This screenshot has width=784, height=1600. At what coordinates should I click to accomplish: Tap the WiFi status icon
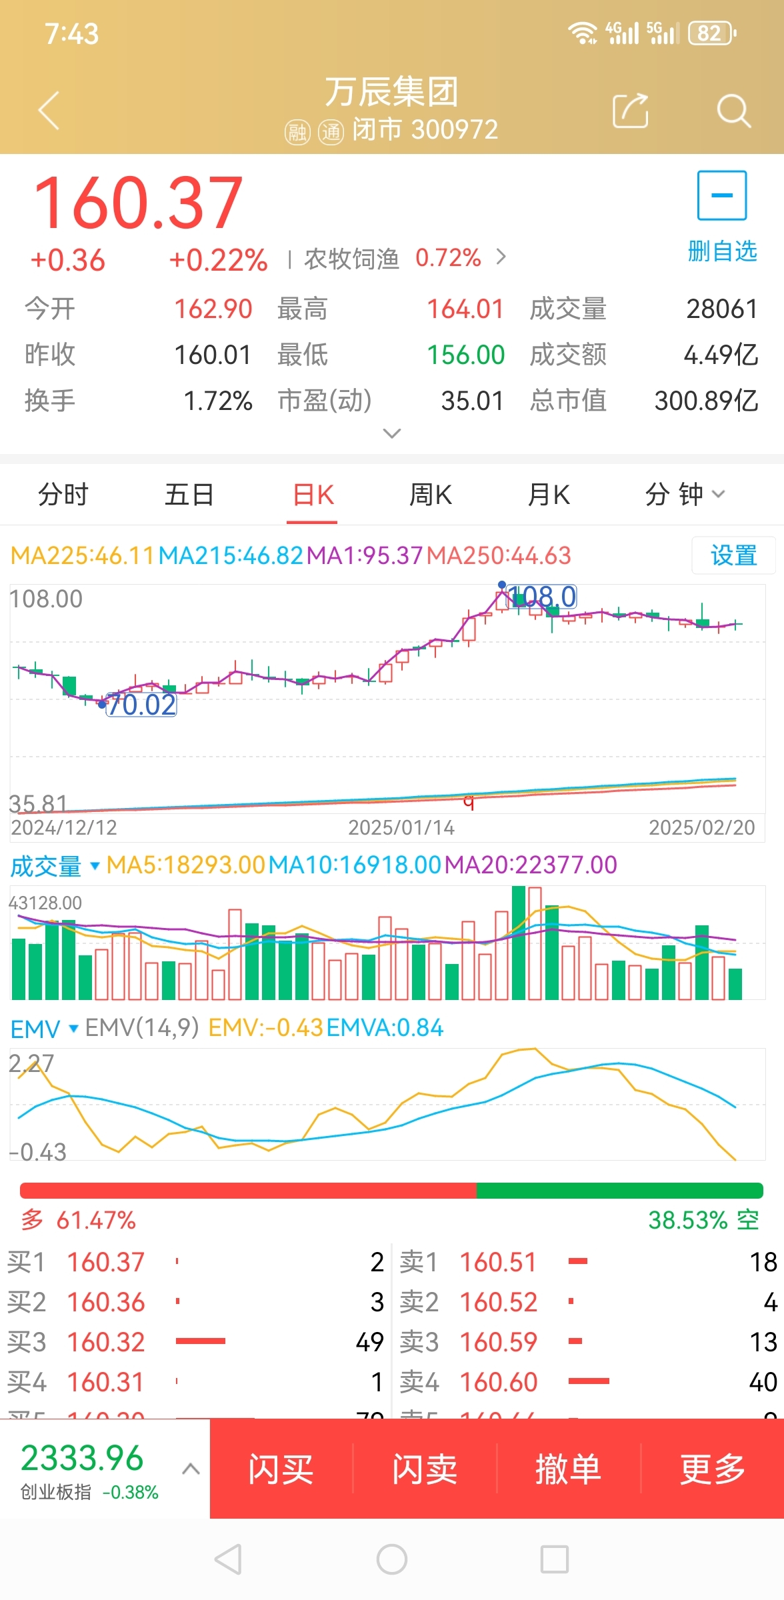[x=583, y=33]
